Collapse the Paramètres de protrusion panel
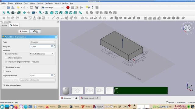Screen dimensions: 195x109 pyautogui.click(x=56, y=37)
